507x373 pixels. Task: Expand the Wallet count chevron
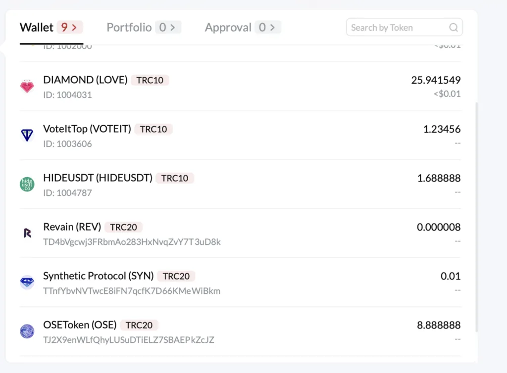point(75,28)
